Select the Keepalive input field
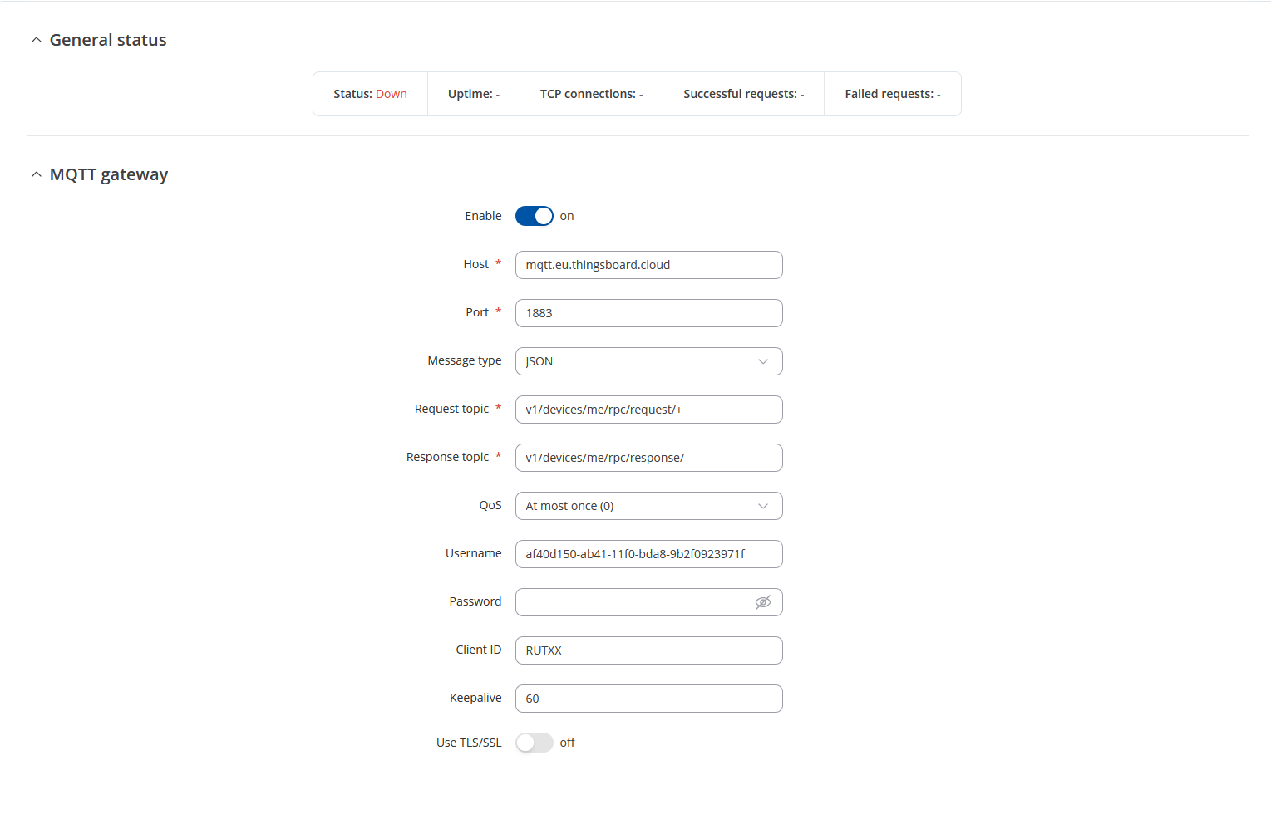 click(x=648, y=699)
